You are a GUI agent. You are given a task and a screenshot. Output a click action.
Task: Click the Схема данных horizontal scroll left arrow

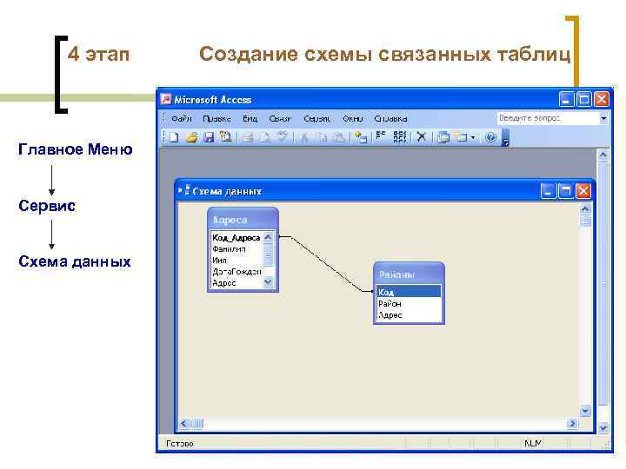183,423
